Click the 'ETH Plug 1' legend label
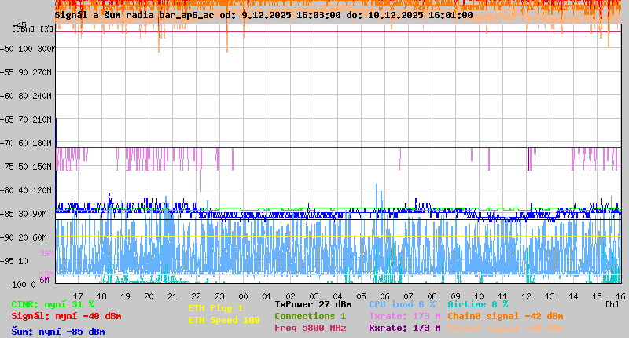The image size is (629, 338). [215, 308]
